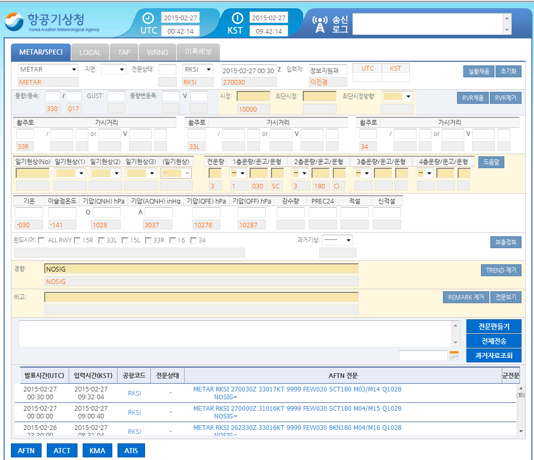Open the 일기현상(2) dropdown

click(106, 173)
